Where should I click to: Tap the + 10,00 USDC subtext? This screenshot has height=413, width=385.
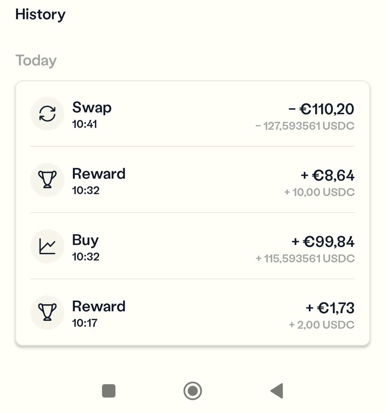click(319, 192)
